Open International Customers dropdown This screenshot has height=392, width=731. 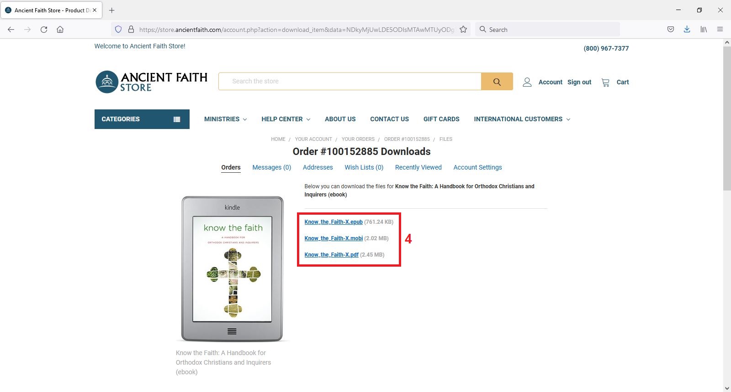coord(522,119)
